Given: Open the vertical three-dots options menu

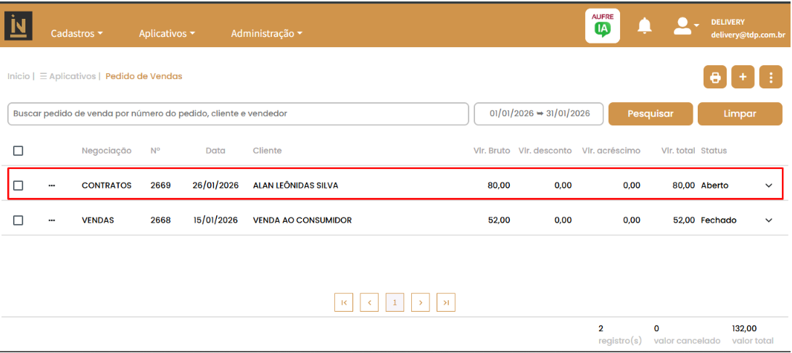Looking at the screenshot, I should click(771, 78).
